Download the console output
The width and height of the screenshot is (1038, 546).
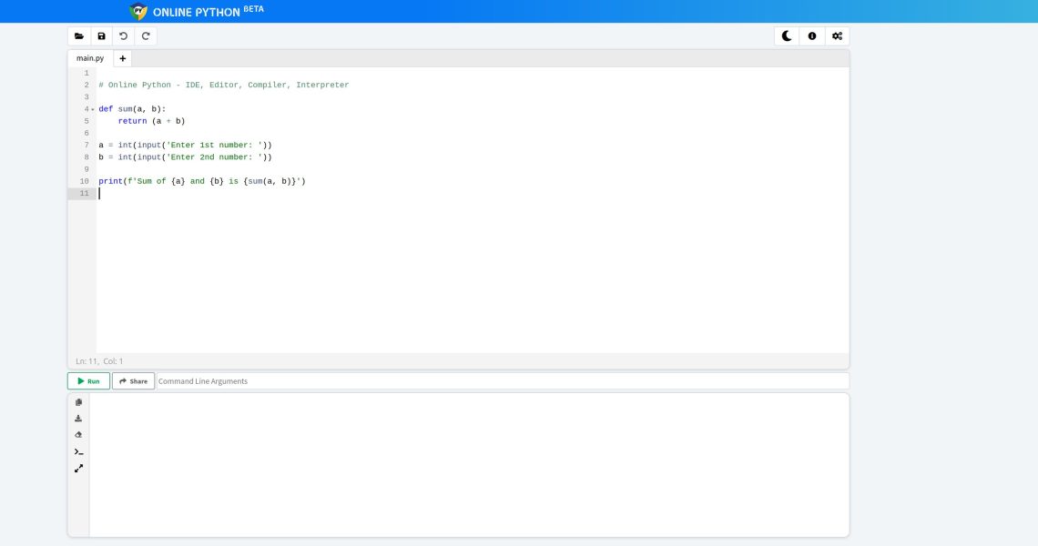pos(78,419)
